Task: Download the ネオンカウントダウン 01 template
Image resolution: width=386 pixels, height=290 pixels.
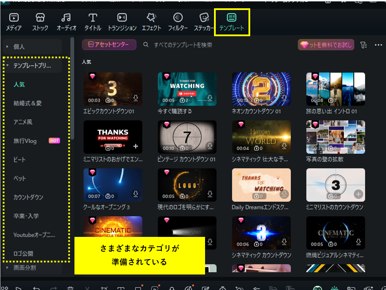Action: [284, 98]
